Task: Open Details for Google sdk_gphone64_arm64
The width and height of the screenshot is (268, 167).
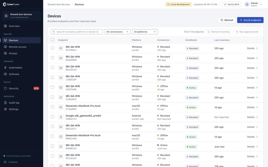Action: pos(252,117)
